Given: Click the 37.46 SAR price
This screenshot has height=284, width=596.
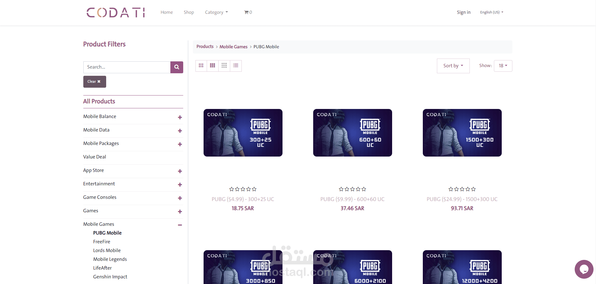Looking at the screenshot, I should pyautogui.click(x=352, y=209).
